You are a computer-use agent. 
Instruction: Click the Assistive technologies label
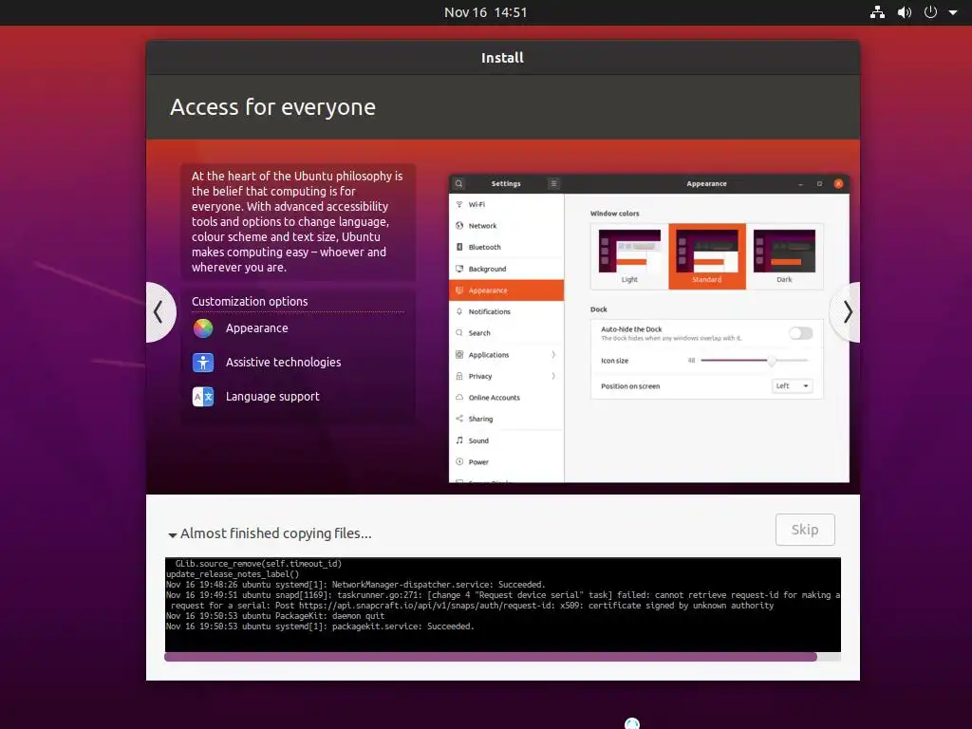(x=283, y=362)
